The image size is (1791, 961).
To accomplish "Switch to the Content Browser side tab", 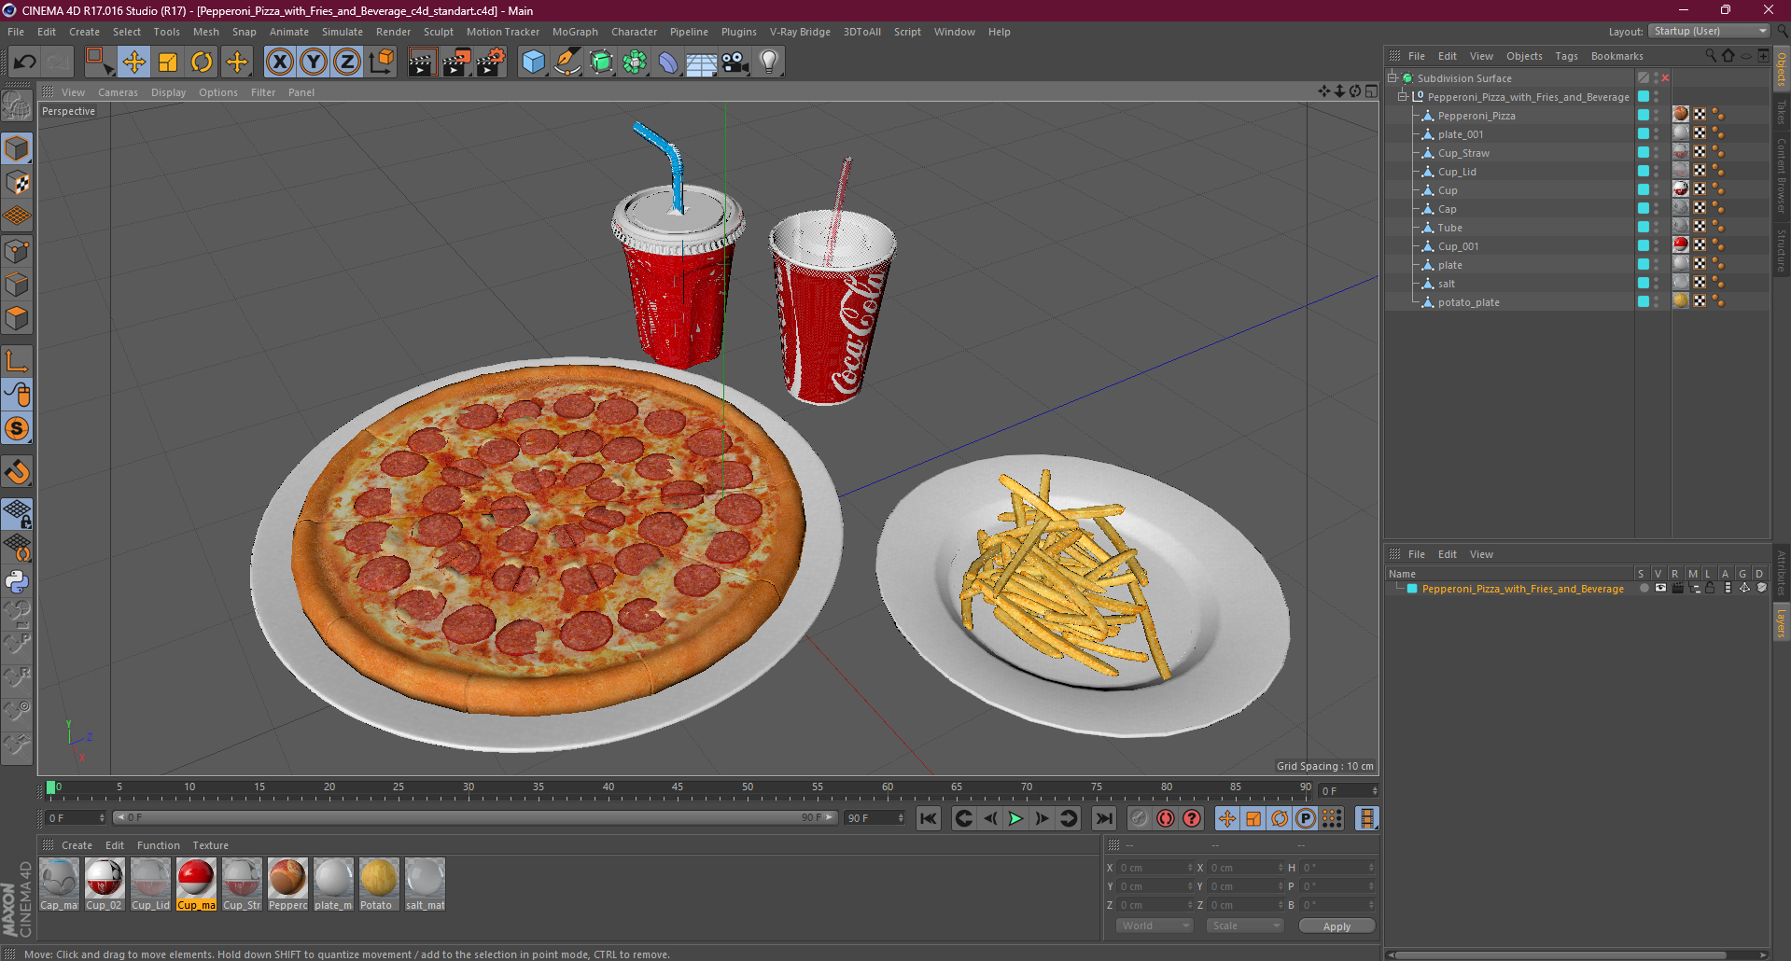I will [1781, 176].
